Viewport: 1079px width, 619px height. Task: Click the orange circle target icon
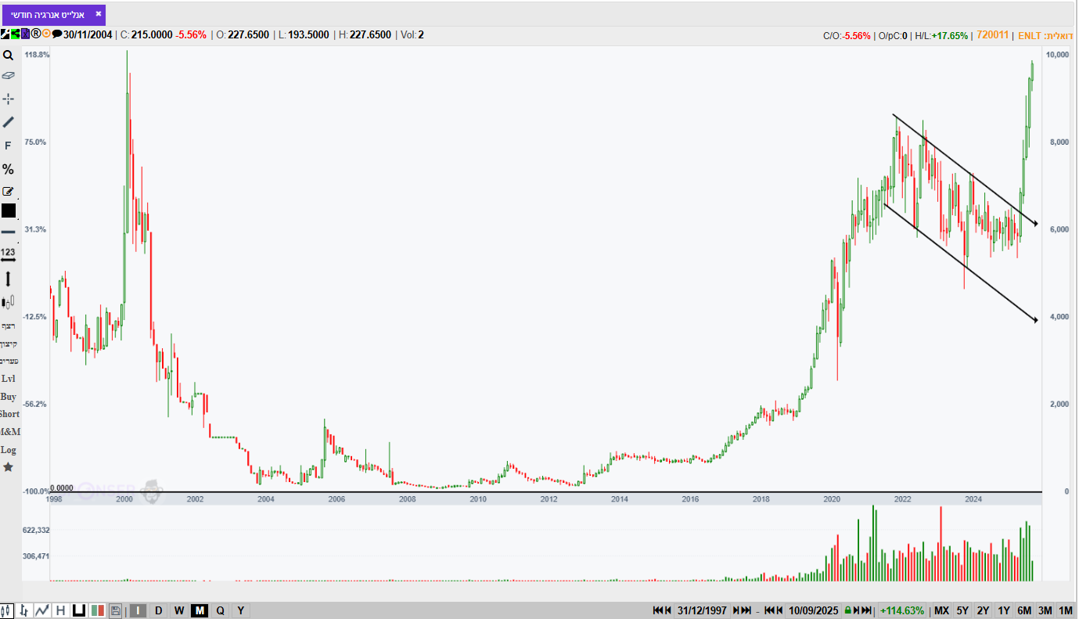(x=46, y=34)
